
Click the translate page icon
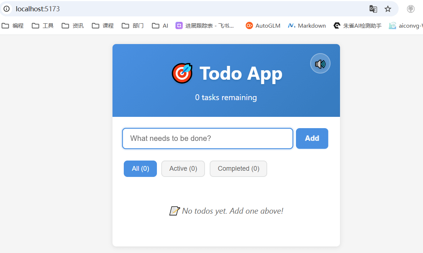coord(373,9)
